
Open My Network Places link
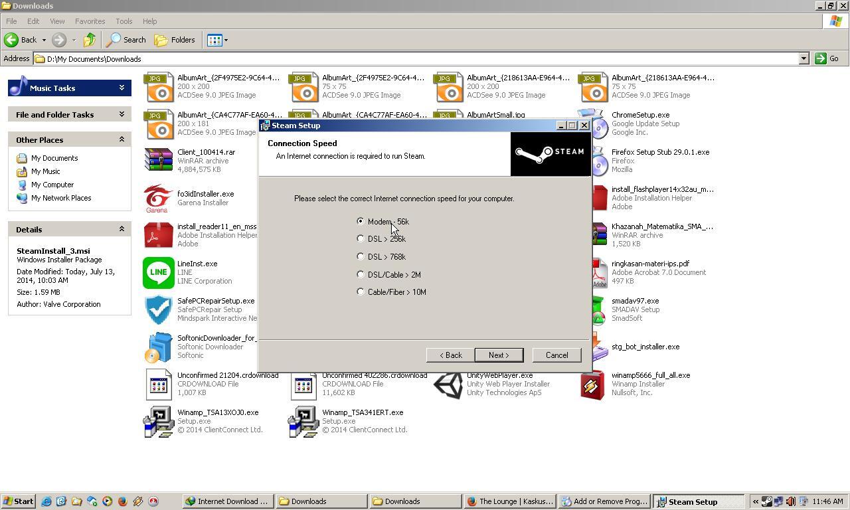pos(61,198)
